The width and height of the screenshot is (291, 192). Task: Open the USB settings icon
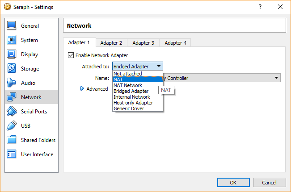12,126
